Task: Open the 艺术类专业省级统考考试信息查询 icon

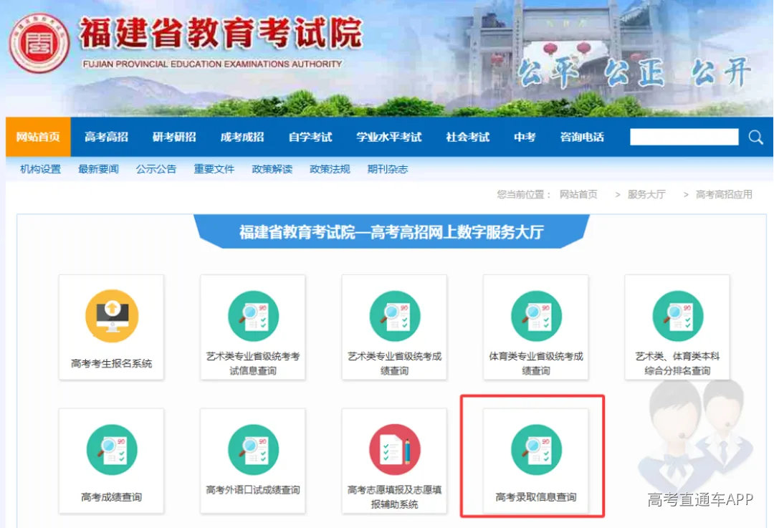Action: [253, 316]
